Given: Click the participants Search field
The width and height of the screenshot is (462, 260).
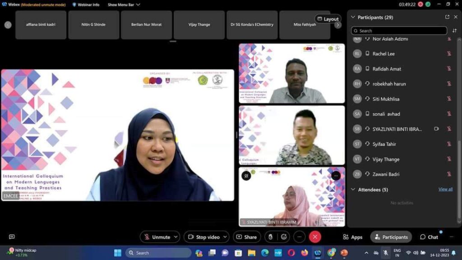Looking at the screenshot, I should (399, 31).
